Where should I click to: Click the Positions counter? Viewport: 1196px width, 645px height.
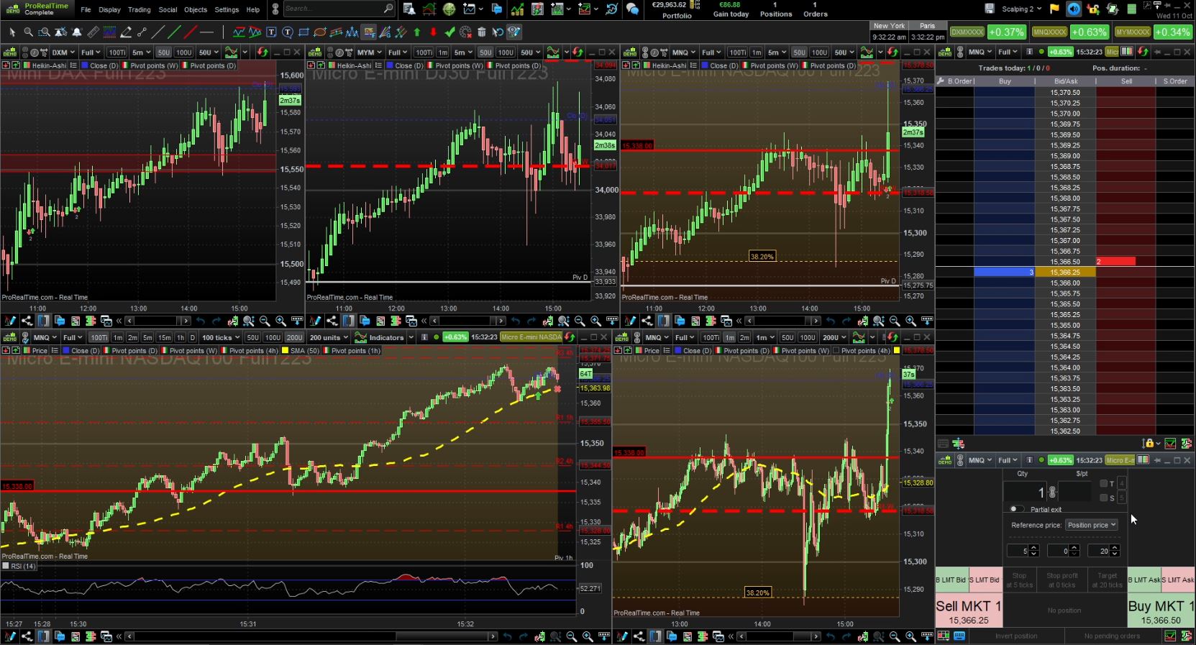pos(775,9)
